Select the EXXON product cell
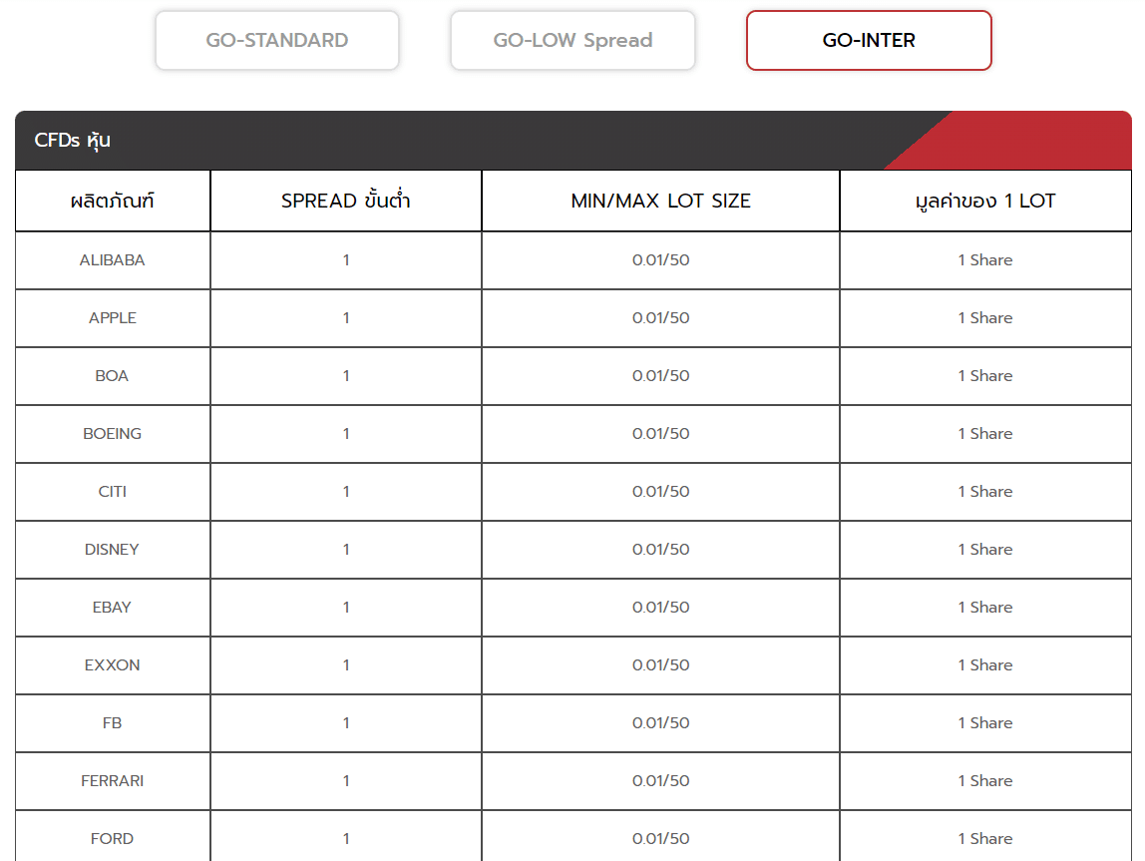Viewport: 1145px width, 861px height. [x=113, y=664]
